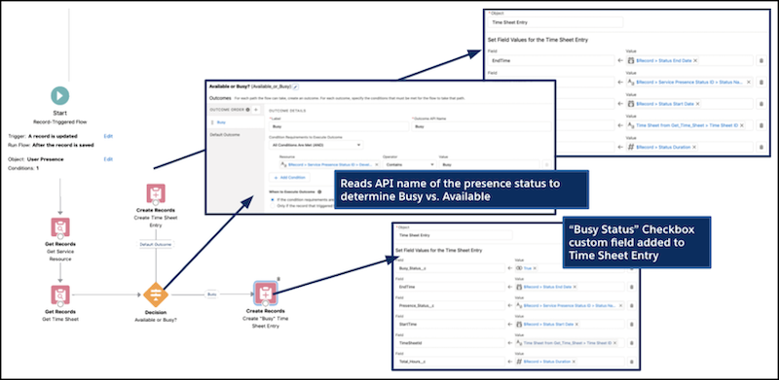Click the pencil icon beside Available_or_Busy
The width and height of the screenshot is (779, 380).
tap(295, 86)
